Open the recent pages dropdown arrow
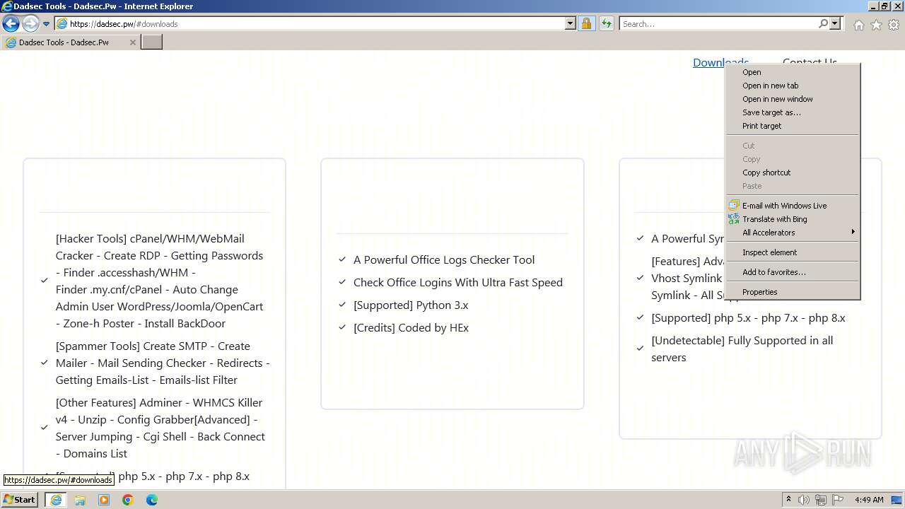Image resolution: width=905 pixels, height=509 pixels. [x=47, y=24]
